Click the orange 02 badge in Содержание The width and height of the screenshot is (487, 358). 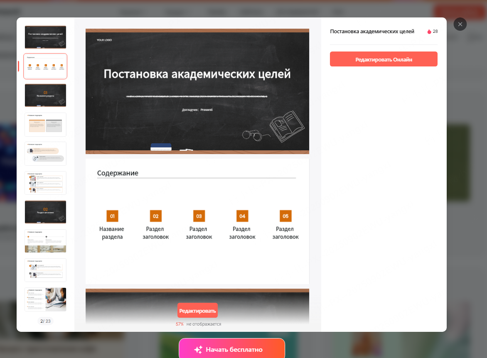[155, 216]
